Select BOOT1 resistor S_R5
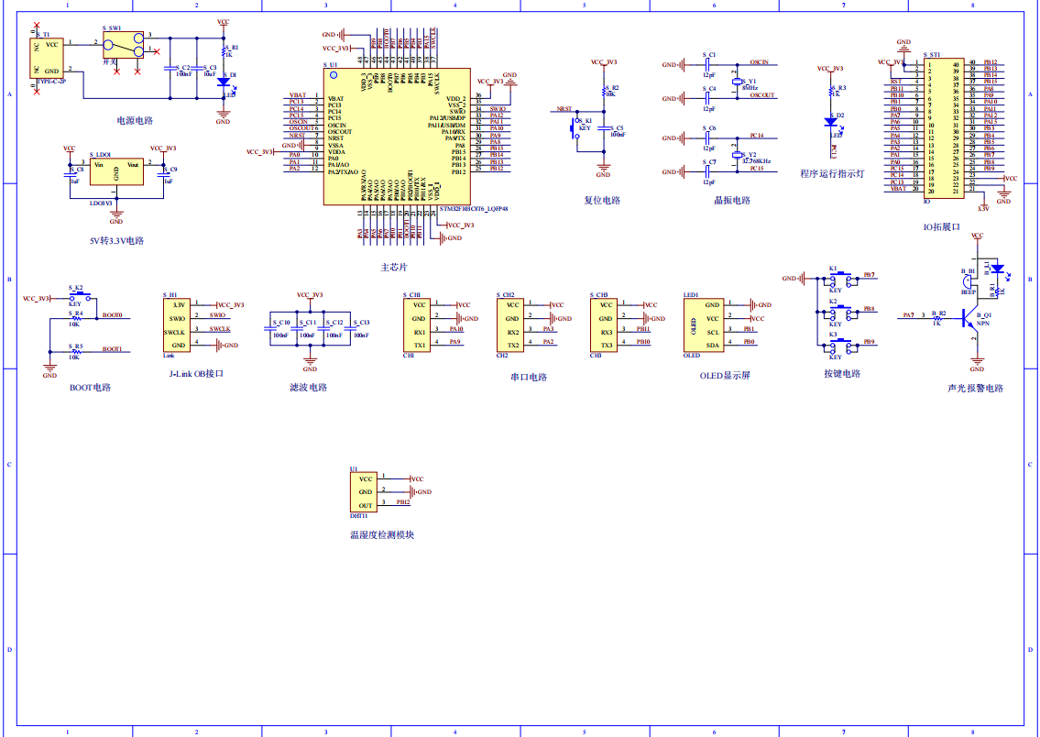This screenshot has width=1040, height=737. [x=76, y=352]
